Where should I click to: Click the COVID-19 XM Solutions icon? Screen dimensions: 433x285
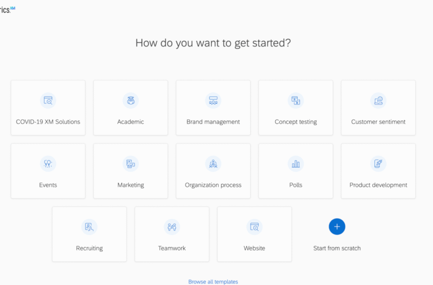point(48,101)
